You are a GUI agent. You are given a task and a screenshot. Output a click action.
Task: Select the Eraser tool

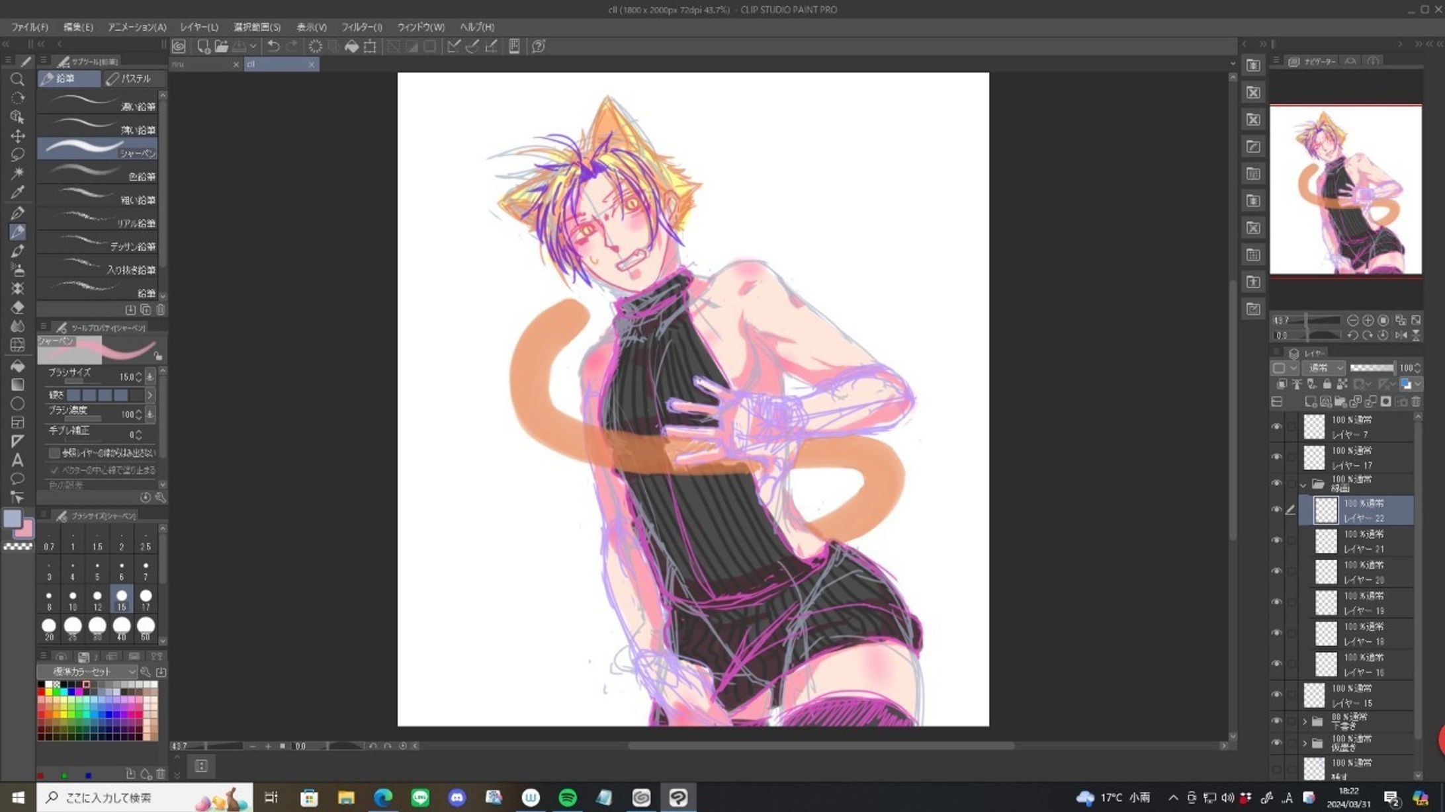click(18, 307)
